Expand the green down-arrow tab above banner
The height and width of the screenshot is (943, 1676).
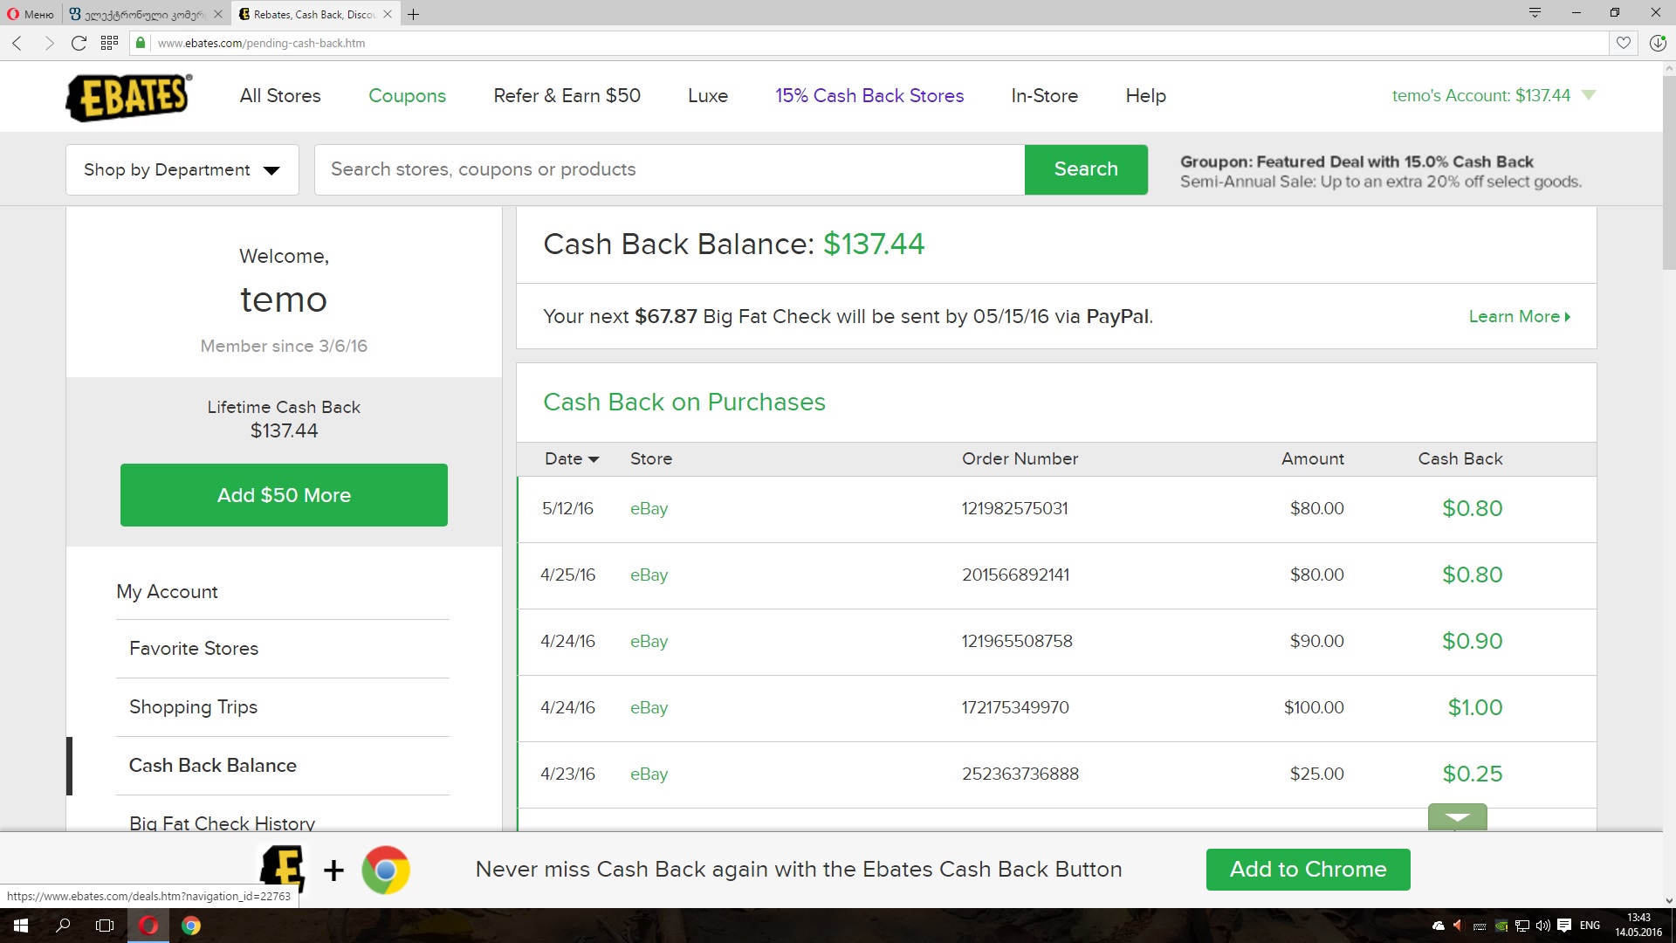1457,817
